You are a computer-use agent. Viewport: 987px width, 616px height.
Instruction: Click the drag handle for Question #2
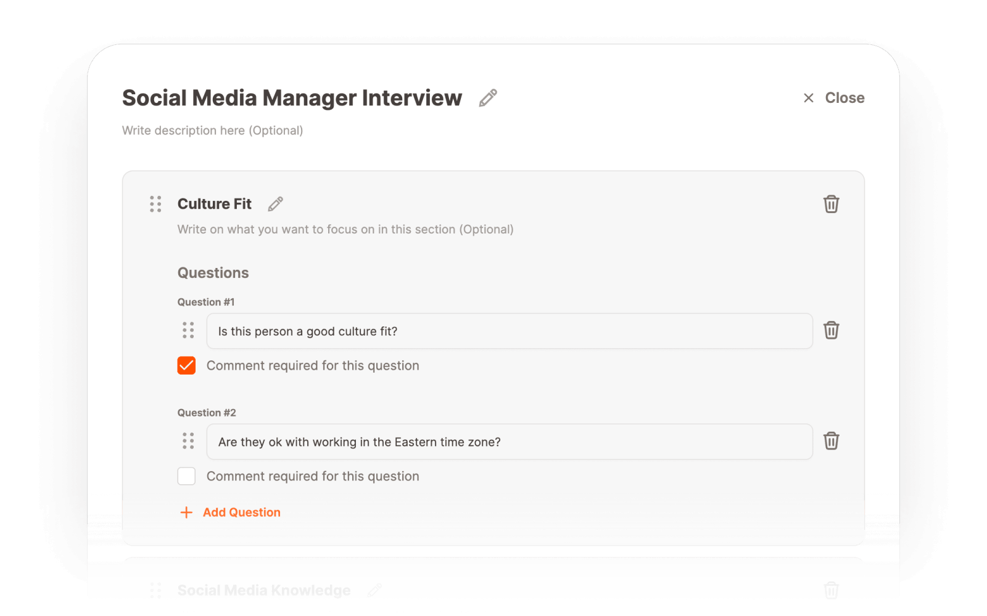click(188, 441)
